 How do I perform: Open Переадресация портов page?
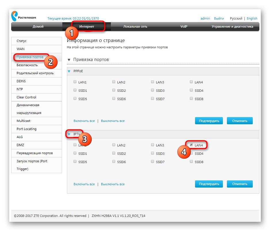36,153
